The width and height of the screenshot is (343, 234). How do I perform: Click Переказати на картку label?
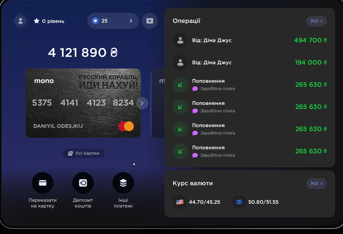[x=43, y=203]
